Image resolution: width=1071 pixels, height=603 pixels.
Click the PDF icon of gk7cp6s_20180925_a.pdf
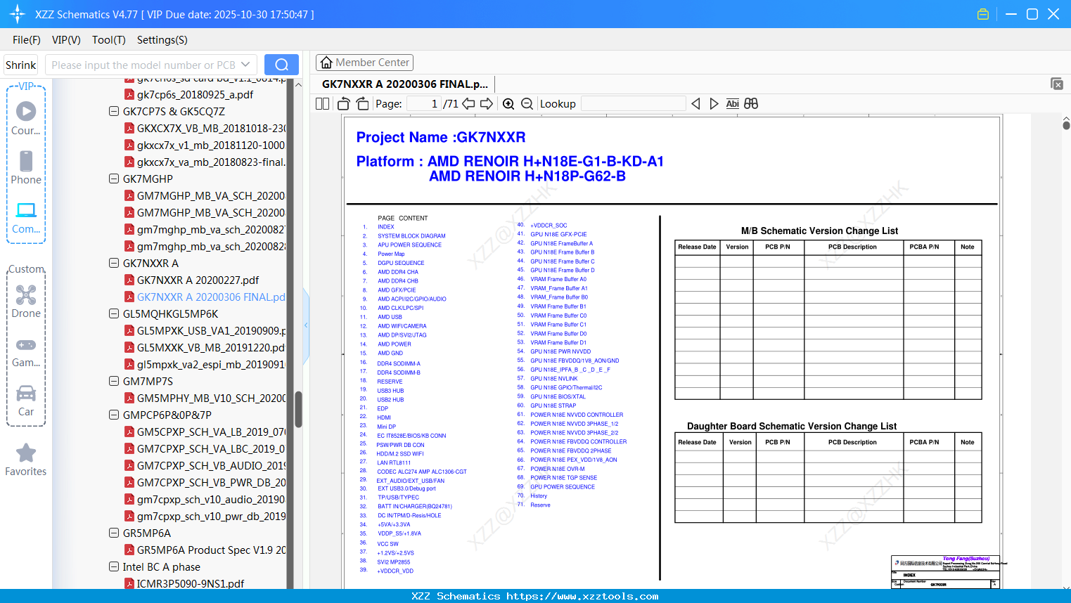(129, 94)
